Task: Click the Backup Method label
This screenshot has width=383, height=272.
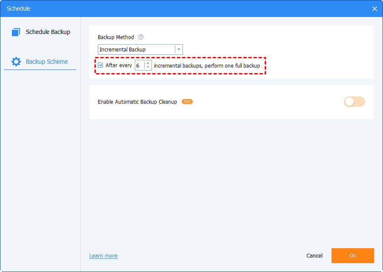Action: coord(116,37)
